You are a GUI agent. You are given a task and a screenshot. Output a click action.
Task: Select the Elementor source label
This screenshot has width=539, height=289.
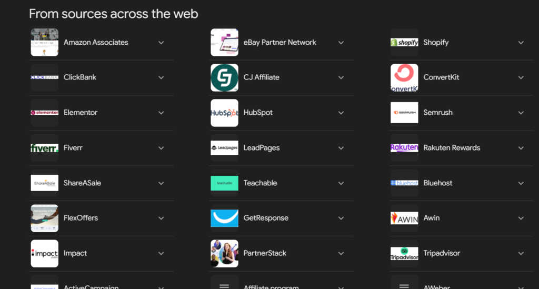(x=81, y=113)
